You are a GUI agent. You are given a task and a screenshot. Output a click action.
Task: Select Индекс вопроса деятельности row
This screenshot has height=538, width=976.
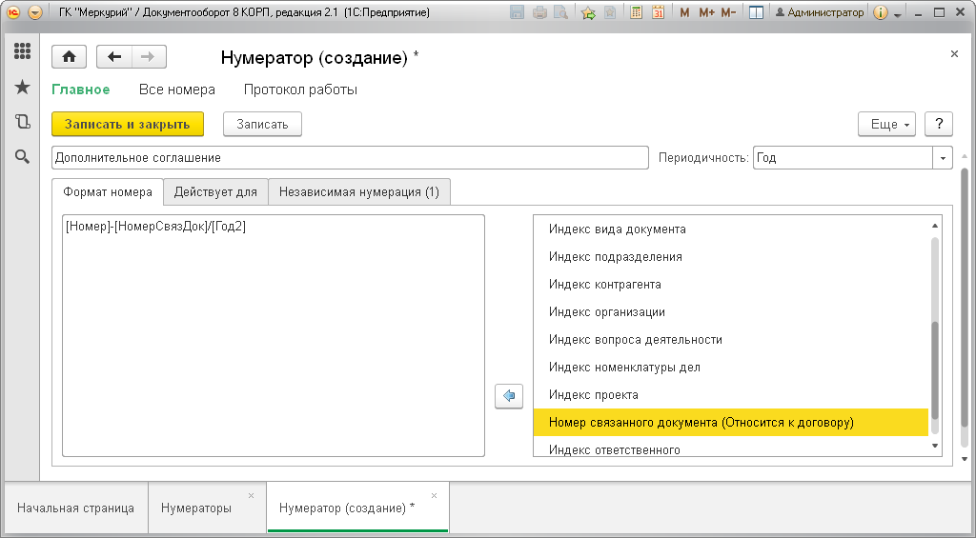[x=731, y=340]
